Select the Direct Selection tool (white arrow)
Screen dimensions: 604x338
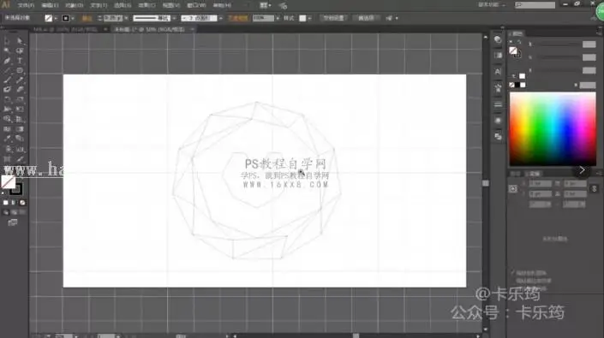pyautogui.click(x=20, y=41)
